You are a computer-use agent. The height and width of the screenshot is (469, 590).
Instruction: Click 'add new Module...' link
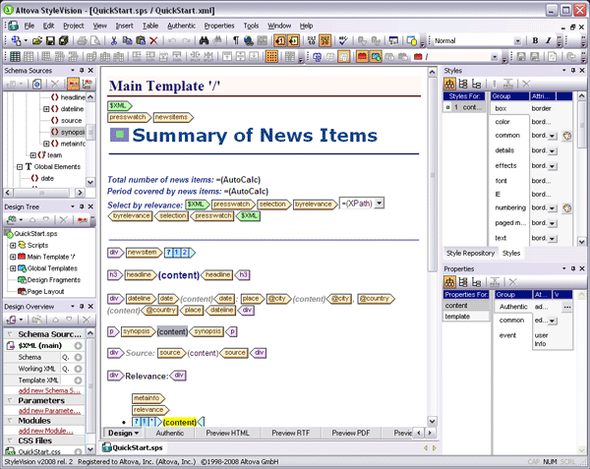(x=46, y=431)
